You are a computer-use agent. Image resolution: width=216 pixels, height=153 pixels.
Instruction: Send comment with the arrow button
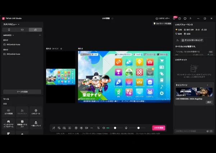coord(211,131)
